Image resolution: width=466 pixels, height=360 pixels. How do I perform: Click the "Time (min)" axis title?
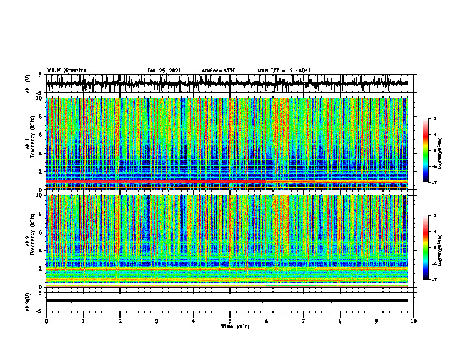[235, 326]
